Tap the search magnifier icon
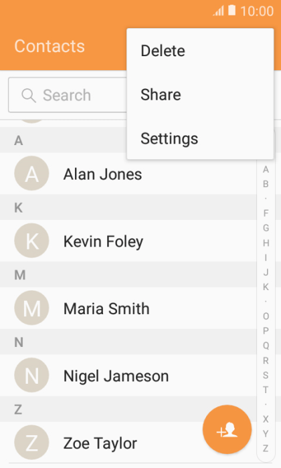The image size is (281, 468). [29, 96]
